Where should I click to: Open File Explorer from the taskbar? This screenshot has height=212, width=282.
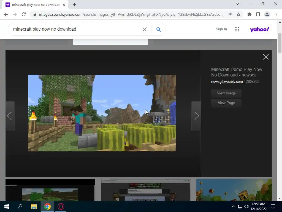[x=34, y=206]
